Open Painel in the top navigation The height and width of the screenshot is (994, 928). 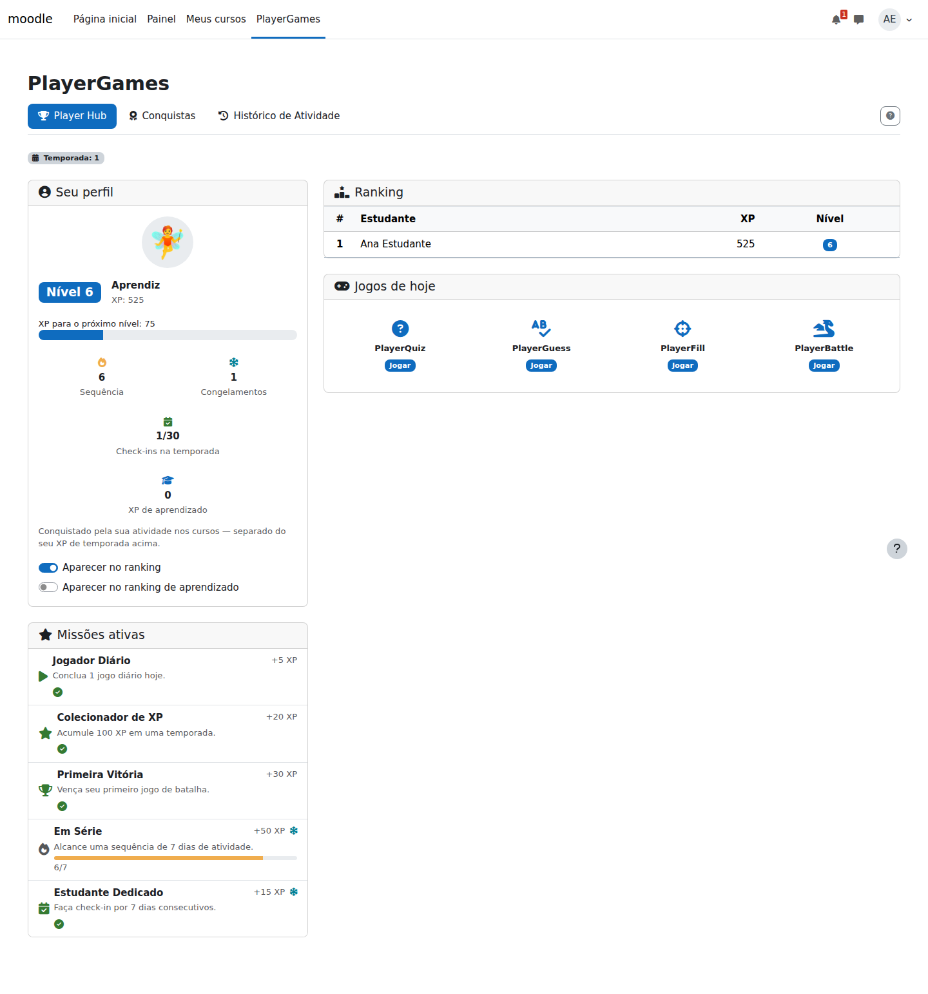[x=161, y=19]
